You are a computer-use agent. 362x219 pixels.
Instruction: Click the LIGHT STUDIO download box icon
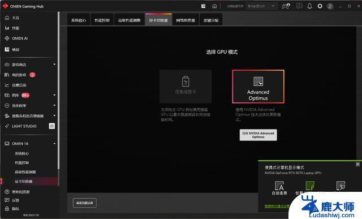52,126
